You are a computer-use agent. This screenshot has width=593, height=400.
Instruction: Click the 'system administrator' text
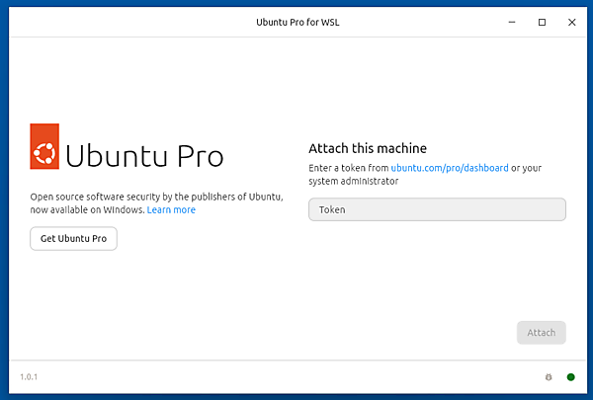[x=353, y=182]
